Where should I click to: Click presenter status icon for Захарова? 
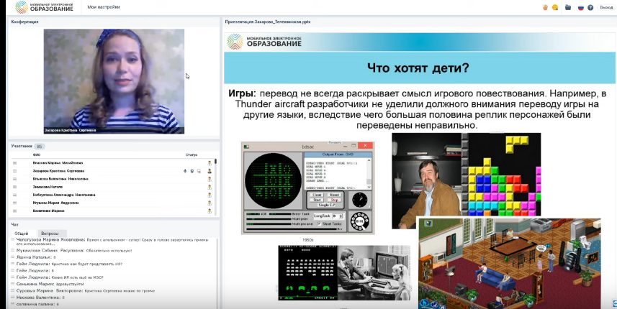[210, 171]
